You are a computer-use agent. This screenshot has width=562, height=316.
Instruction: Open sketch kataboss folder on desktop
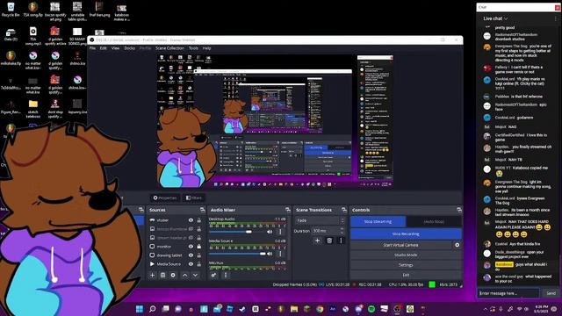click(x=33, y=109)
